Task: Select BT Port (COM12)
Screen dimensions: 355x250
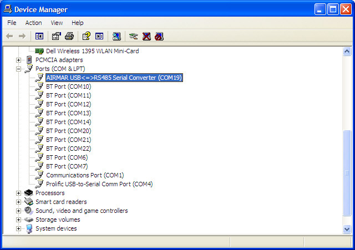Action: 69,104
